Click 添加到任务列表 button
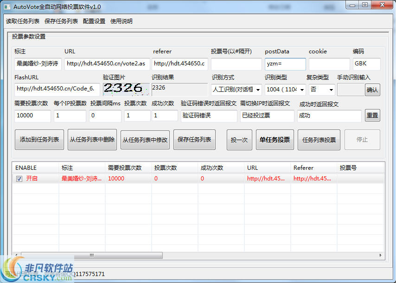Viewport: 396px width, 283px height. pyautogui.click(x=39, y=140)
